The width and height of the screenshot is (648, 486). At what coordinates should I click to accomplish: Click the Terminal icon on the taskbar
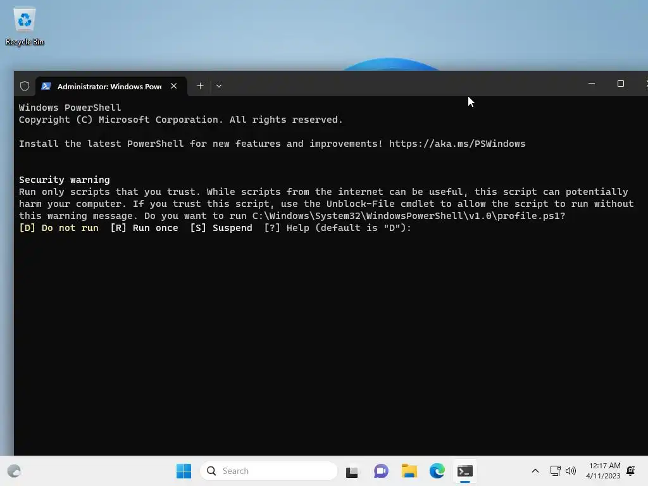(x=465, y=471)
